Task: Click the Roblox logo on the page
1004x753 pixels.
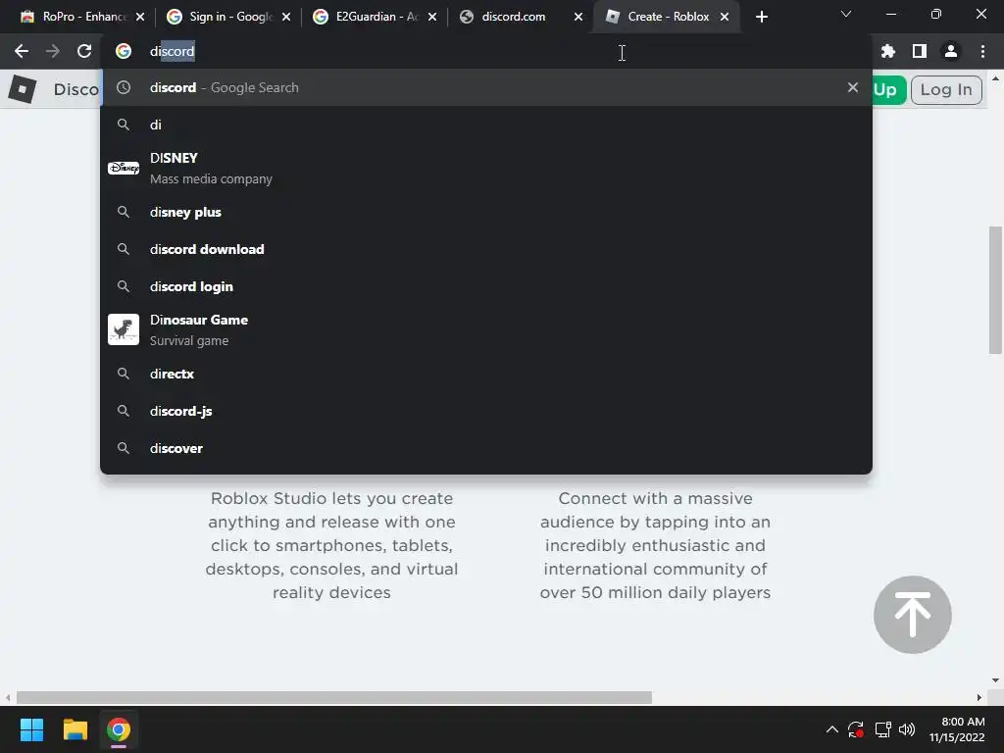Action: click(23, 89)
